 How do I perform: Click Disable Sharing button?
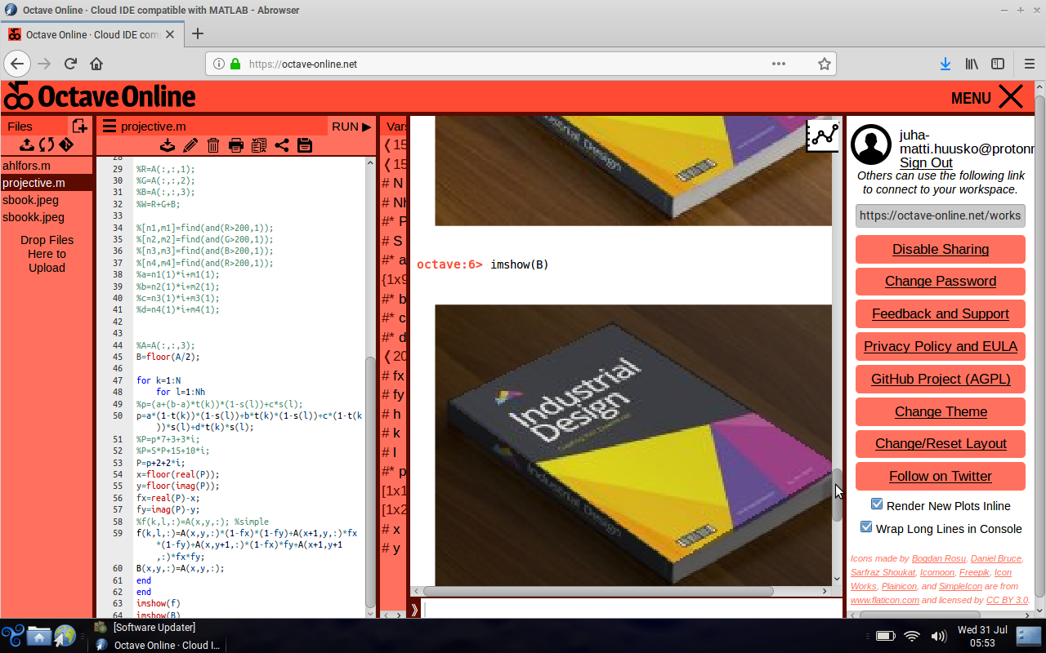tap(941, 249)
